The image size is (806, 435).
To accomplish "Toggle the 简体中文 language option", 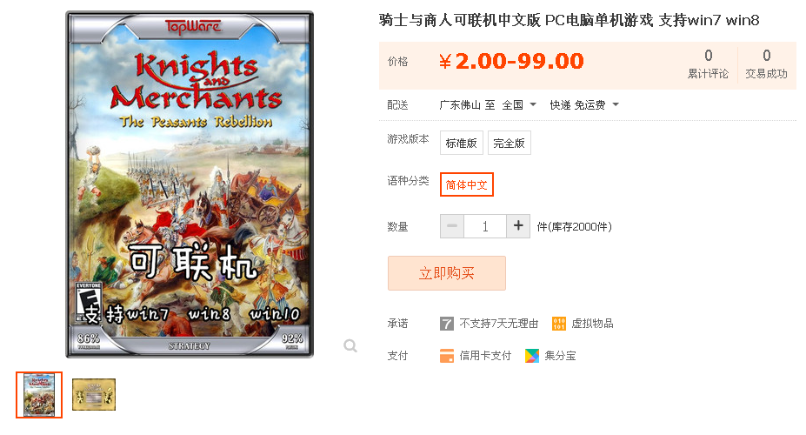I will tap(466, 184).
